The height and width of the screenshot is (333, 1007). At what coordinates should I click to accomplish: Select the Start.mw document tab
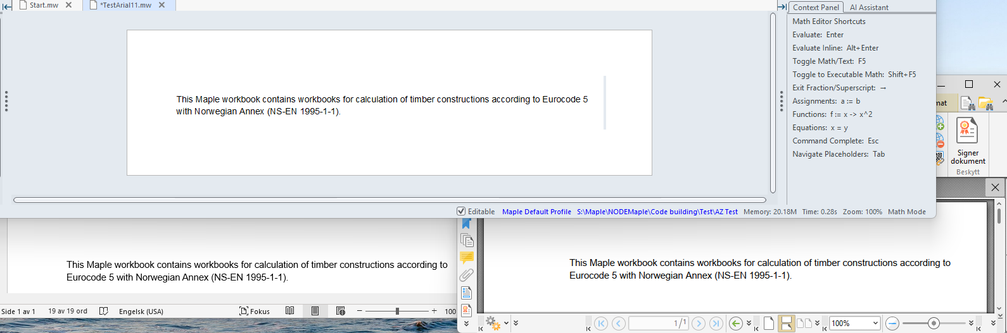point(44,5)
